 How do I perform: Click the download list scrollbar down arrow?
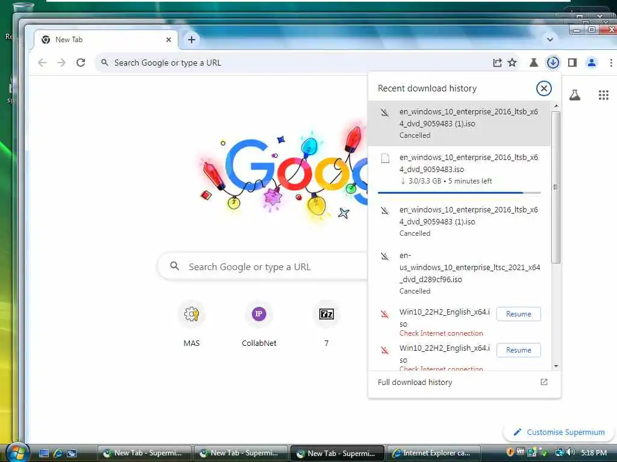pyautogui.click(x=556, y=366)
